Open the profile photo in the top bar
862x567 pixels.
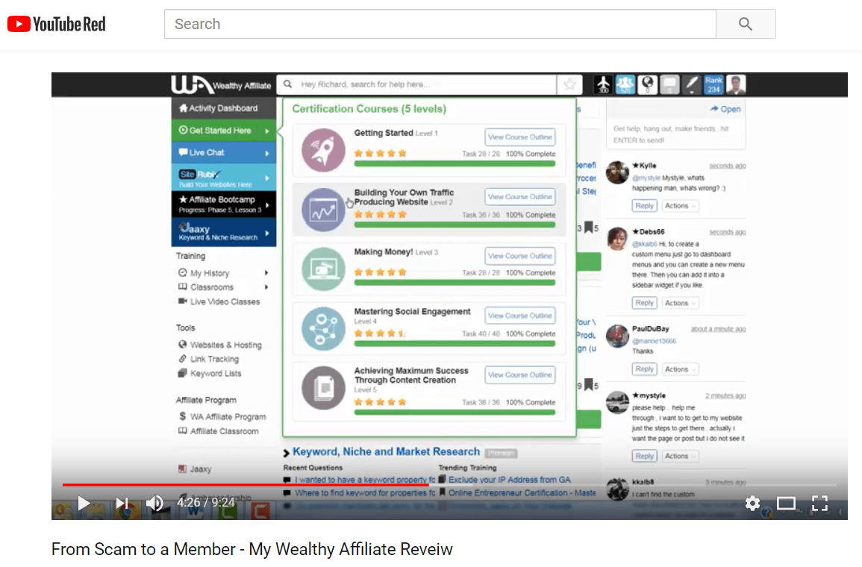[x=736, y=84]
